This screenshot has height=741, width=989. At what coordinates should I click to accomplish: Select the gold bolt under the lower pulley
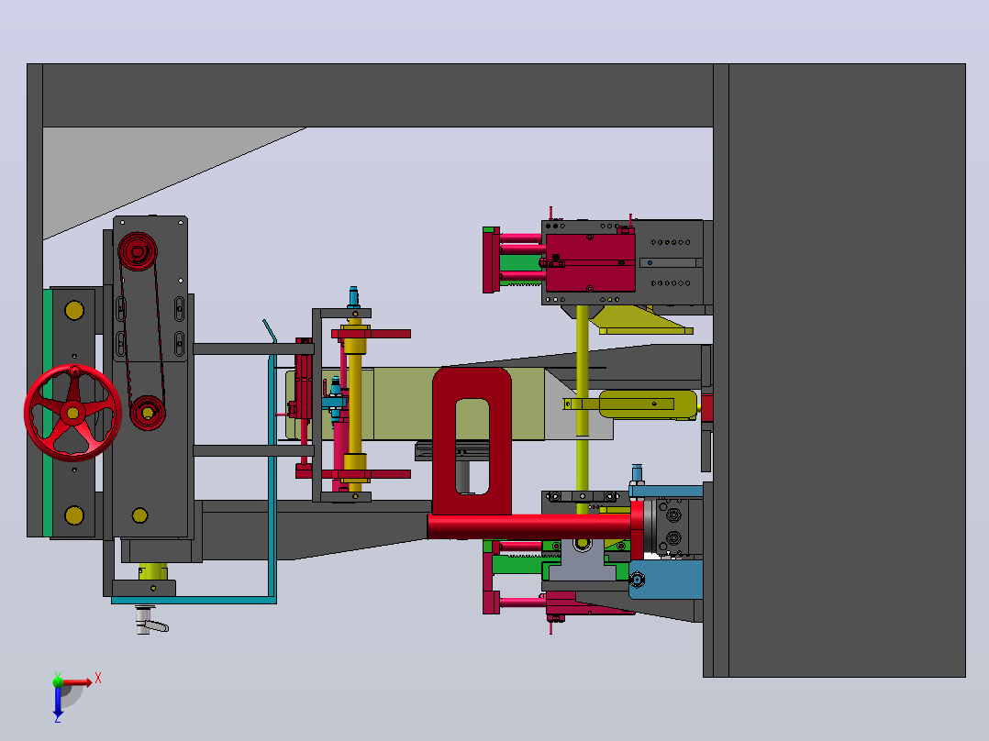(140, 515)
